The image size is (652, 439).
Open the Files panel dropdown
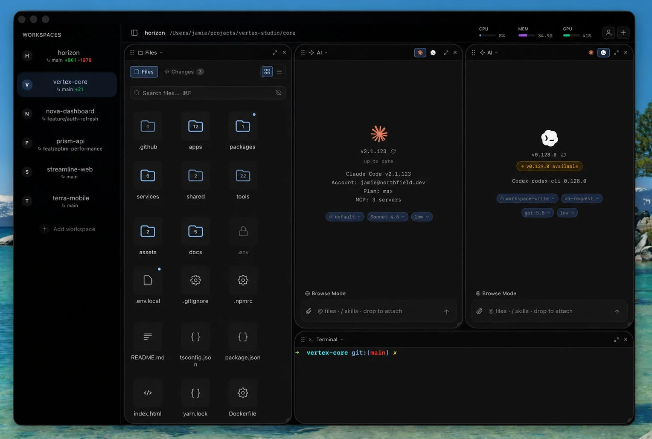tap(151, 52)
